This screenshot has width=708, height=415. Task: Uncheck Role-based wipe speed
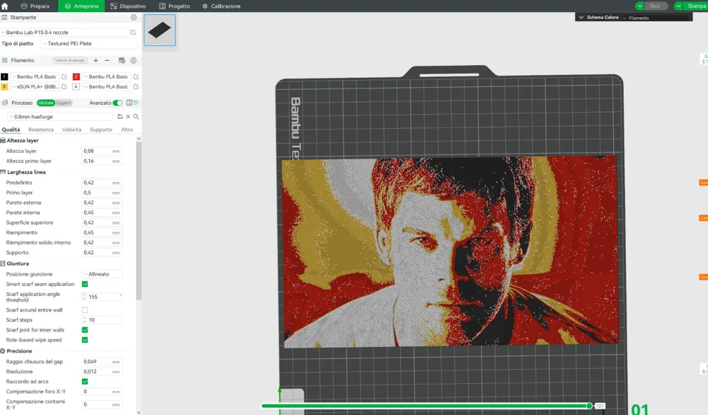click(85, 340)
